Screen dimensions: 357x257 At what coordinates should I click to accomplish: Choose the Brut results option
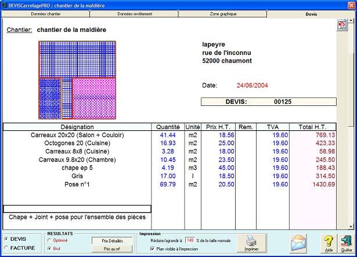pyautogui.click(x=49, y=248)
